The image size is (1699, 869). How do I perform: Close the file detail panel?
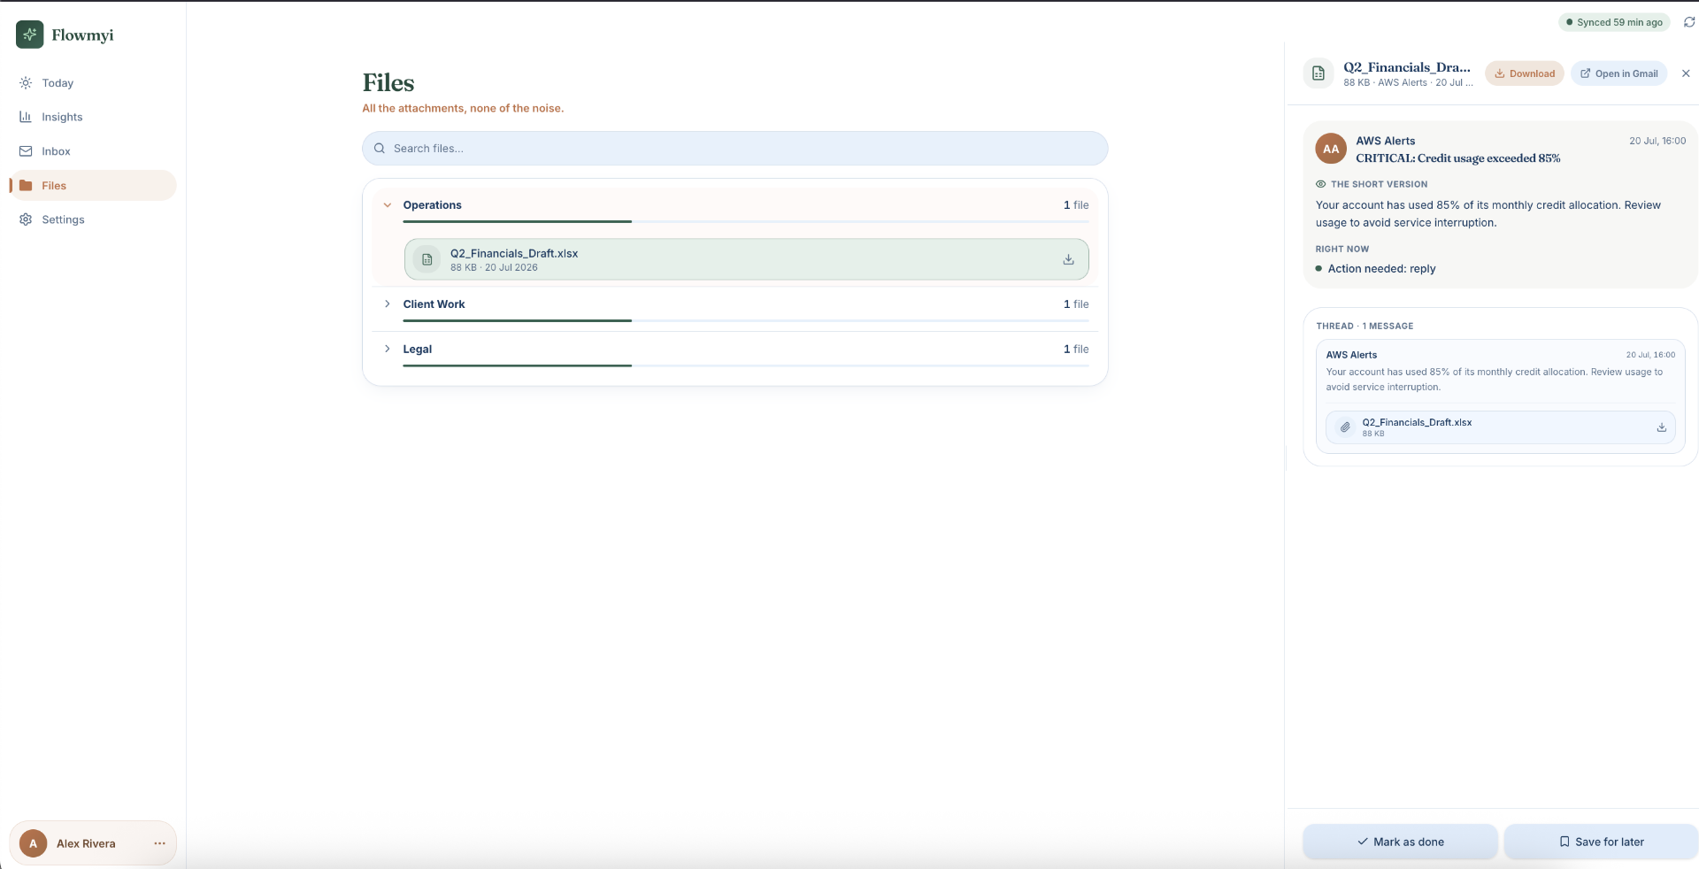coord(1686,73)
